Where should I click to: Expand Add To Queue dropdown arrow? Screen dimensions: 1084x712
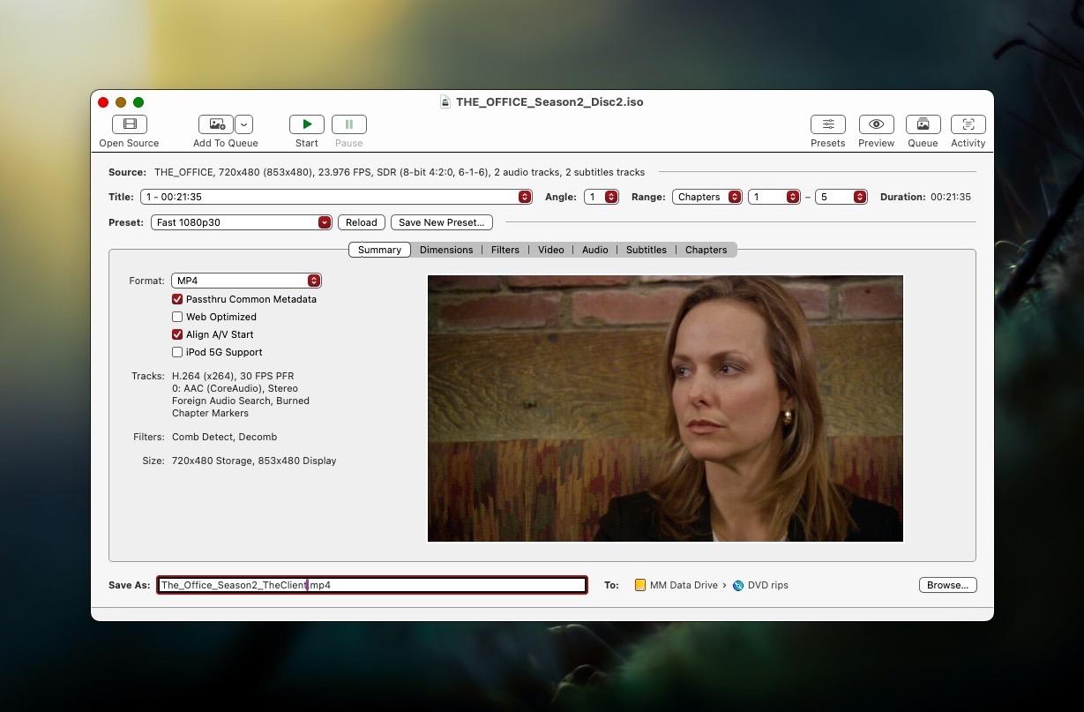pyautogui.click(x=244, y=124)
